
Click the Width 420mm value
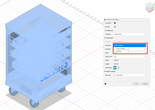pyautogui.click(x=116, y=60)
